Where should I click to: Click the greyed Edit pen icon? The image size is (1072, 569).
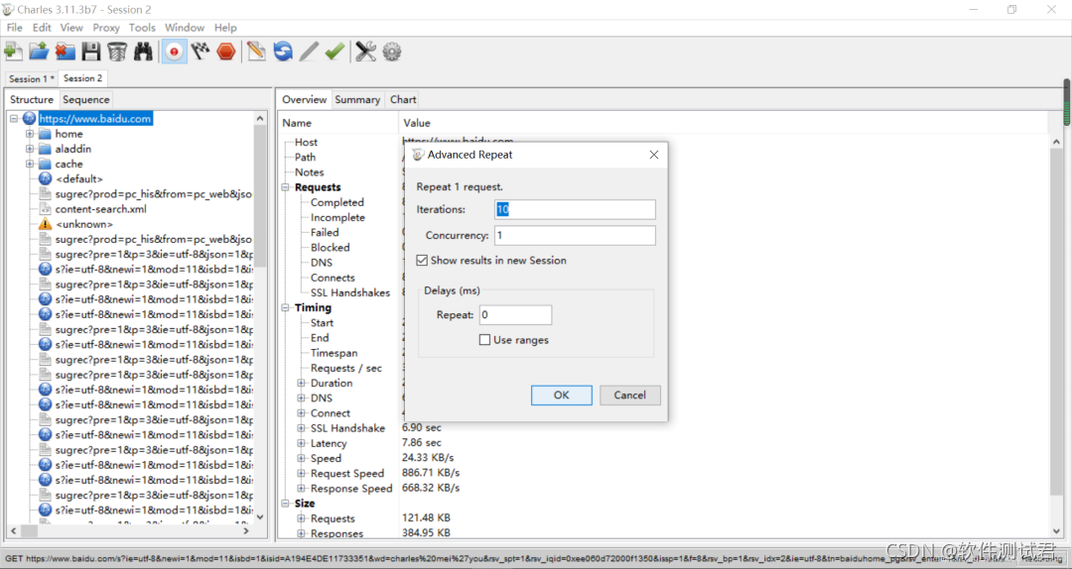click(x=309, y=52)
